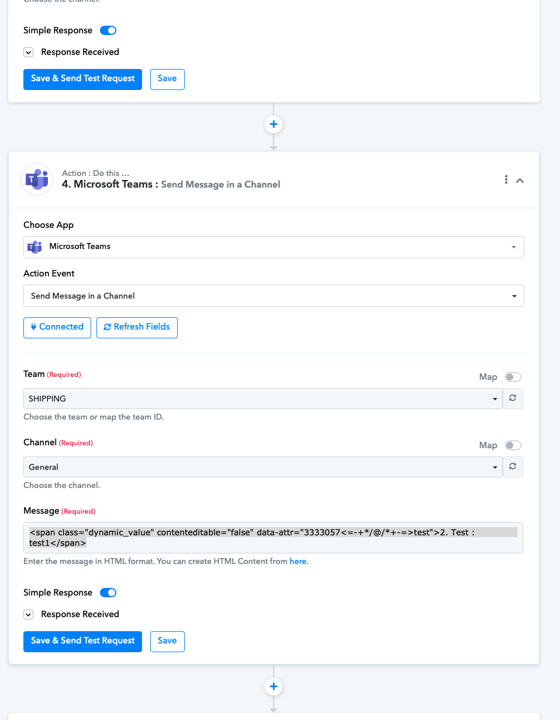Image resolution: width=560 pixels, height=720 pixels.
Task: Toggle the Map switch for Channel
Action: click(x=513, y=445)
